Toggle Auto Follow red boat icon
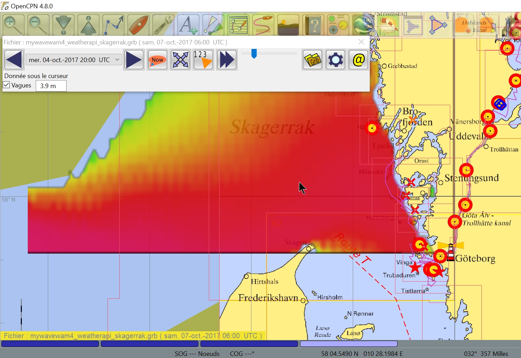The image size is (521, 358). point(138,25)
